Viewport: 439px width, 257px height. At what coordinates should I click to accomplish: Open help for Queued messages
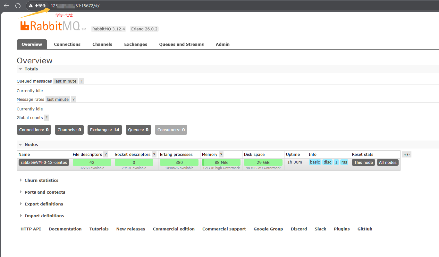tap(81, 81)
